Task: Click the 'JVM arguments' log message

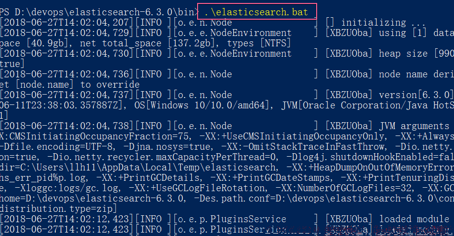Action: (x=414, y=126)
